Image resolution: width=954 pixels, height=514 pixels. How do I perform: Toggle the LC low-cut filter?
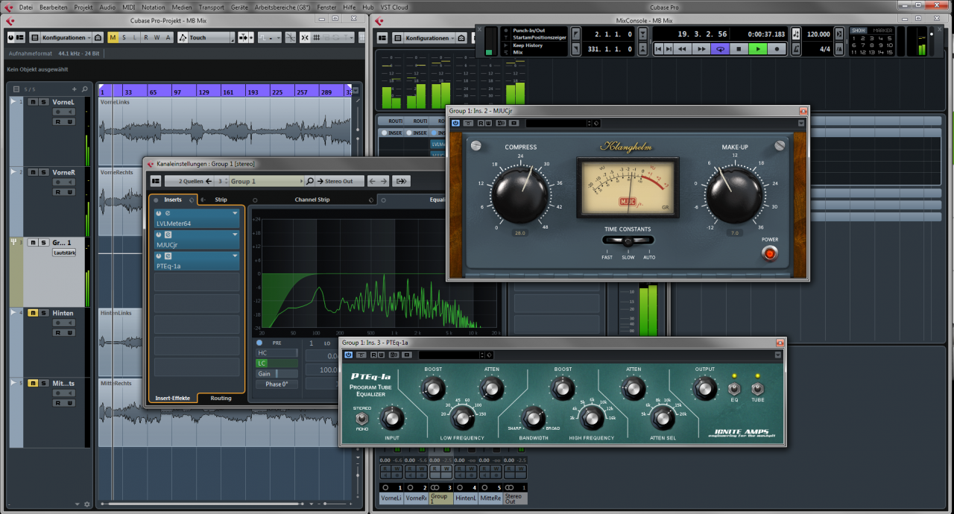pos(277,364)
